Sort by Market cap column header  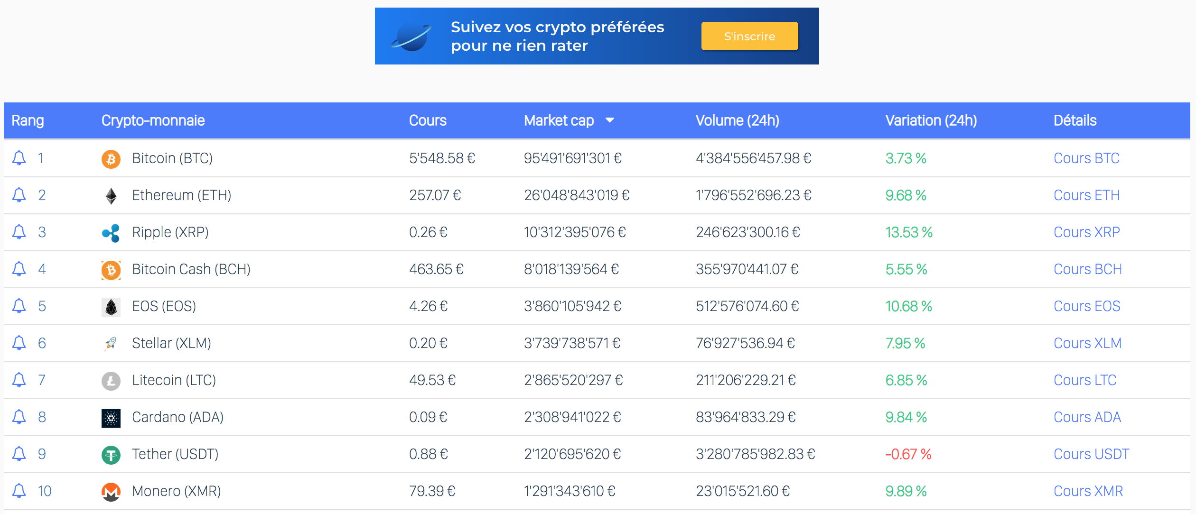[x=559, y=120]
